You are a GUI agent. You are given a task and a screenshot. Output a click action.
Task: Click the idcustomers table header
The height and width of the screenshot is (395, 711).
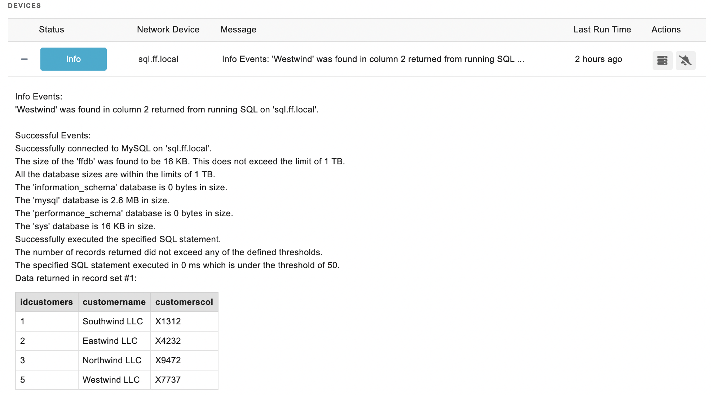[47, 302]
